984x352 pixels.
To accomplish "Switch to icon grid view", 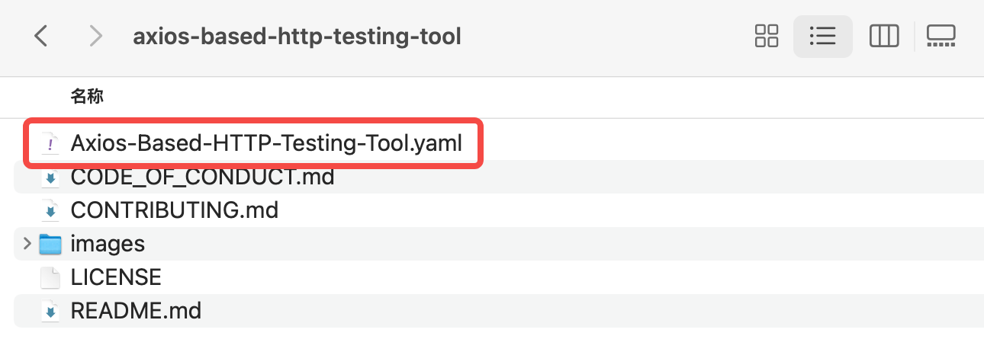I will point(766,36).
